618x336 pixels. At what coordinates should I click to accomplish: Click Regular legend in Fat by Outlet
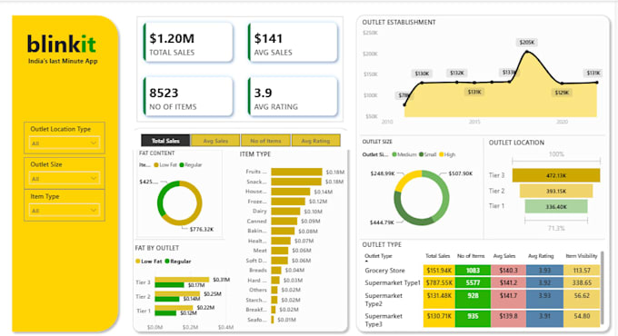click(178, 262)
